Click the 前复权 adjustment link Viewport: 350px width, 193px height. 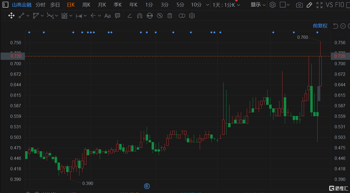point(320,26)
